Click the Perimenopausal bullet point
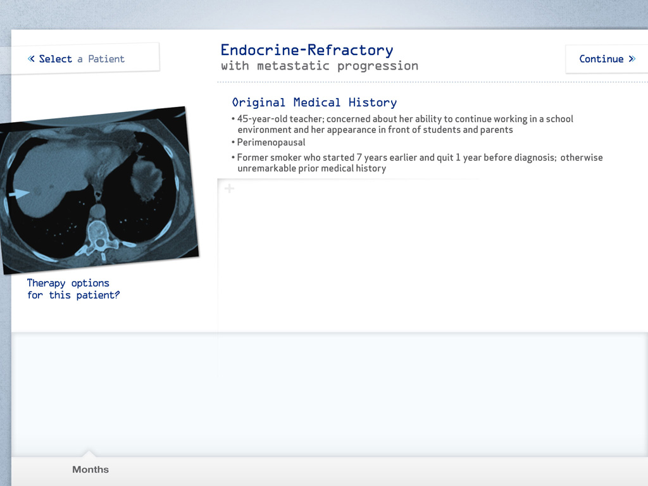The width and height of the screenshot is (648, 486). tap(271, 142)
